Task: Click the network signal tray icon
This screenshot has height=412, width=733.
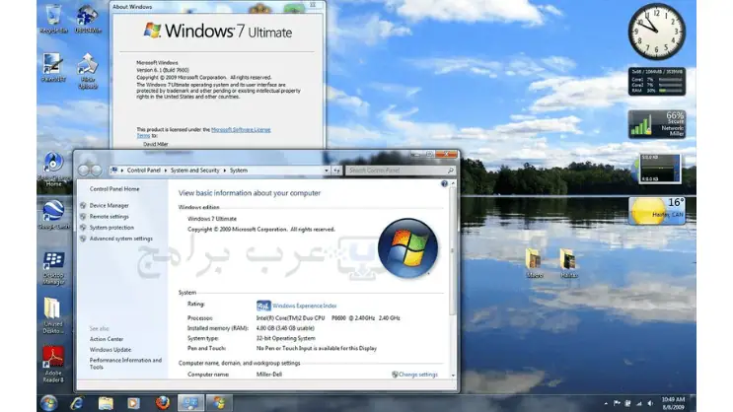Action: [639, 403]
